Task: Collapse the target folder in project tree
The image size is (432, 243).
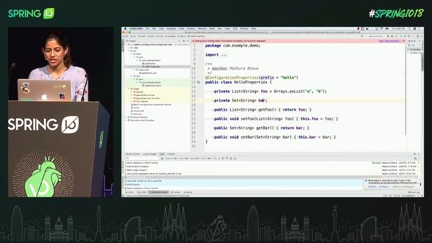Action: pos(128,88)
